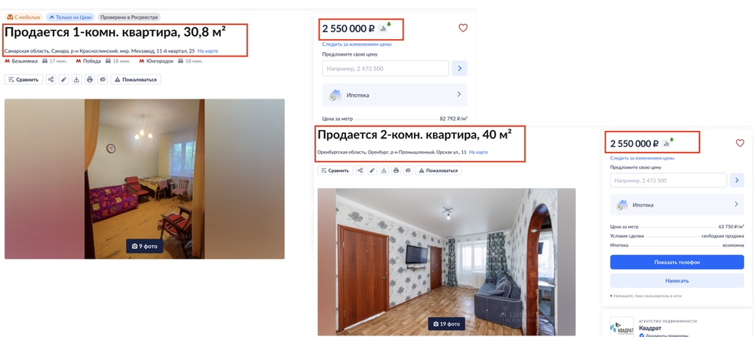Share the first listing via share icon
Screen dimensions: 754x337
[51, 80]
